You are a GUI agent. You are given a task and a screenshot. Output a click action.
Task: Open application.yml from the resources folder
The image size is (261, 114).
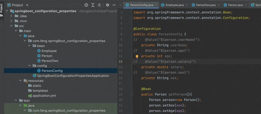44,96
